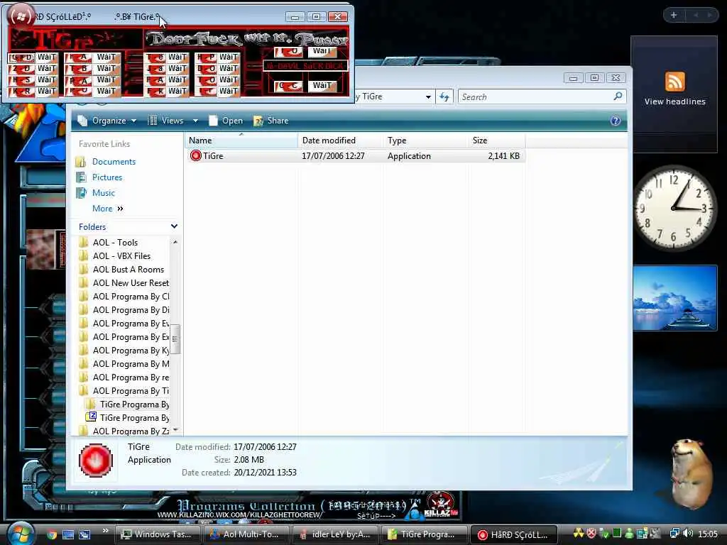This screenshot has width=727, height=545.
Task: Click the red shield security tray icon
Action: 591,534
